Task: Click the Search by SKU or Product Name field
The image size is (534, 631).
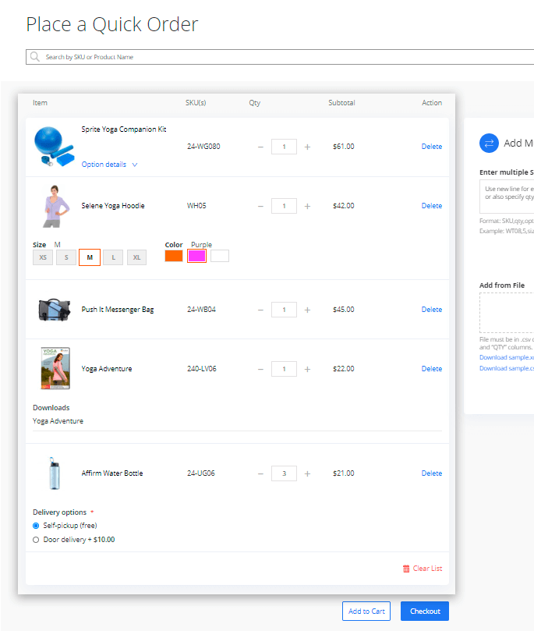Action: point(281,57)
